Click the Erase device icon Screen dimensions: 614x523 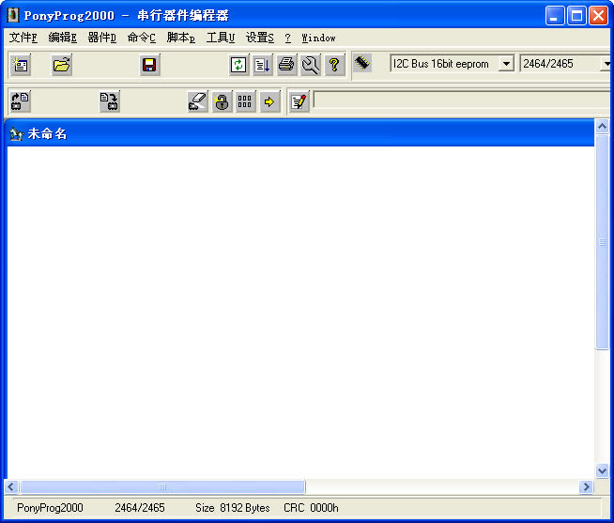pyautogui.click(x=197, y=101)
